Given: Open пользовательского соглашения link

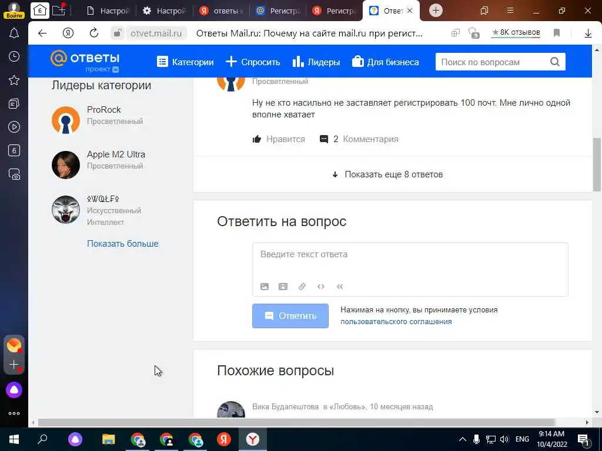Looking at the screenshot, I should tap(396, 322).
